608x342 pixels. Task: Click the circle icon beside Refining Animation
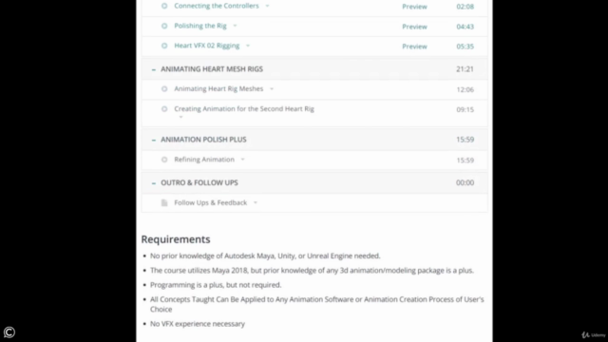(x=164, y=160)
